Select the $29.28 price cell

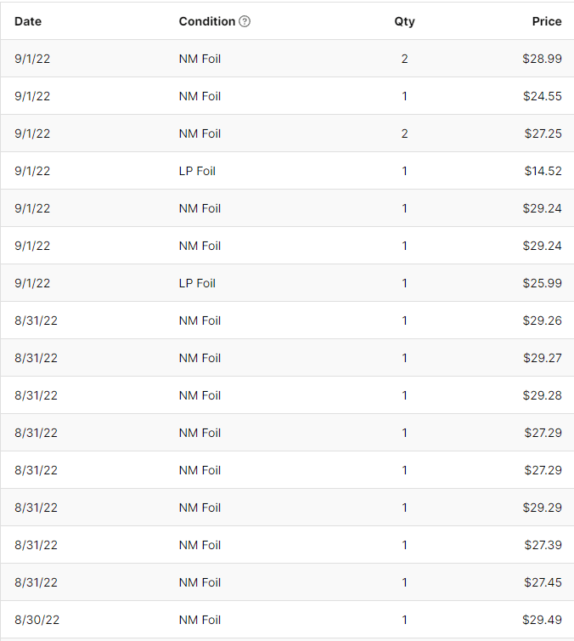click(x=542, y=395)
